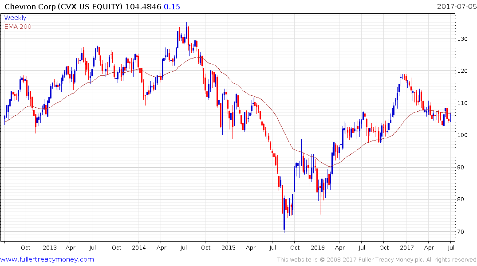Click the 2017 year axis label

407,247
